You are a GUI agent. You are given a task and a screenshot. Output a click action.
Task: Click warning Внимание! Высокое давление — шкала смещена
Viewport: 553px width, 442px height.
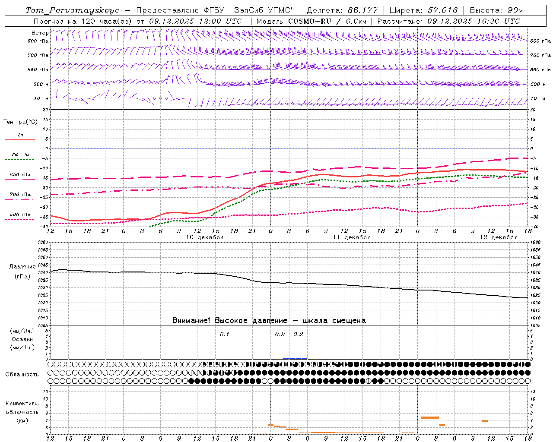pos(269,321)
